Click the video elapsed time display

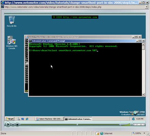(x=139, y=125)
